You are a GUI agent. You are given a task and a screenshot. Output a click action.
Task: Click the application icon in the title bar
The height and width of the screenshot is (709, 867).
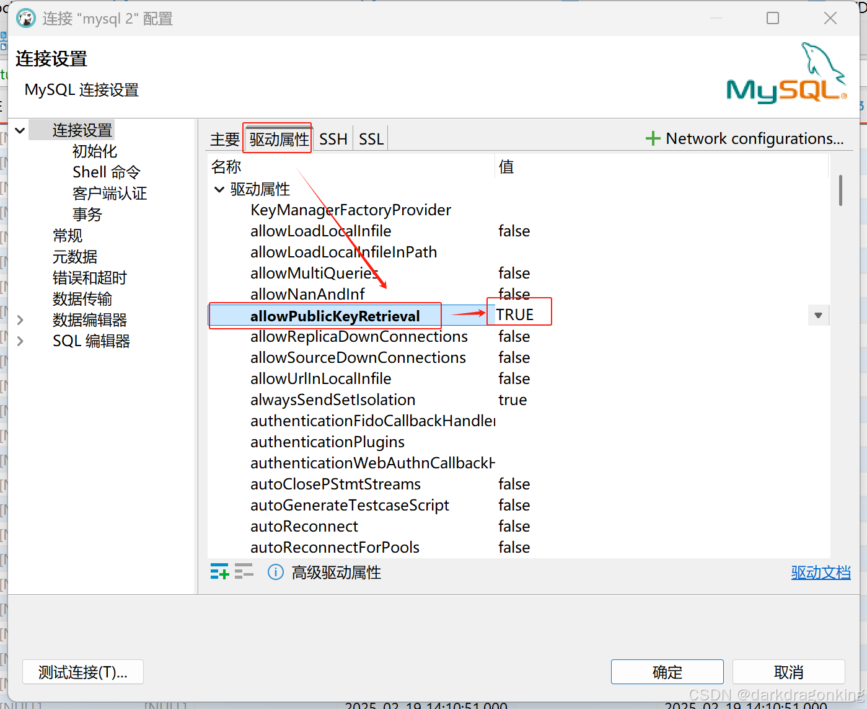25,18
